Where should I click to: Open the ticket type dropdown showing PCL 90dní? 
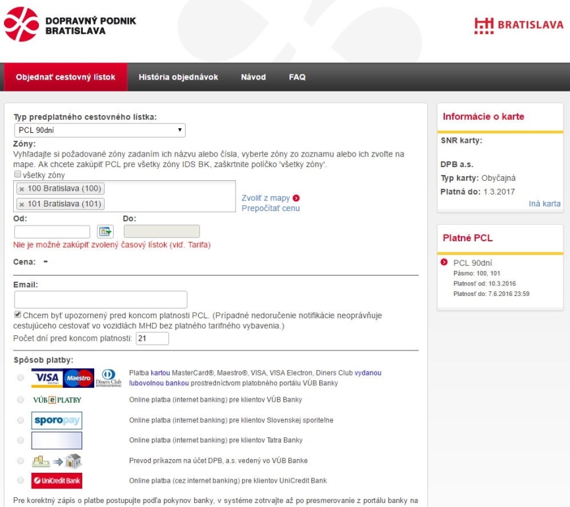click(100, 130)
